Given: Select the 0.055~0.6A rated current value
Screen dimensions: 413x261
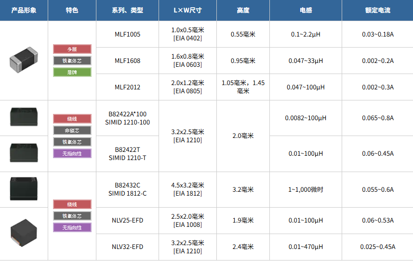Looking at the screenshot, I should point(378,189).
